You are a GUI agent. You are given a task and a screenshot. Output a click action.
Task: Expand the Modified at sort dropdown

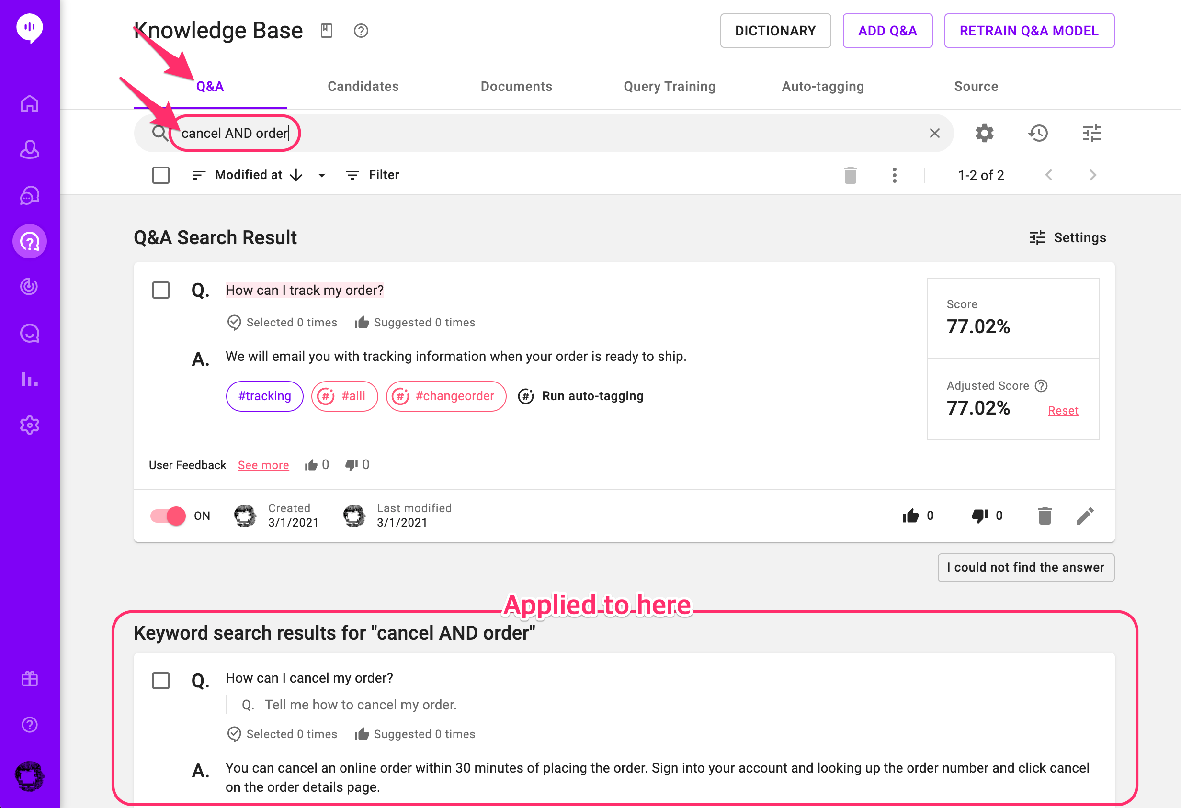[321, 175]
